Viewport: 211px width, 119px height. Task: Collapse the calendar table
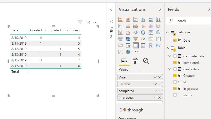click(x=167, y=32)
